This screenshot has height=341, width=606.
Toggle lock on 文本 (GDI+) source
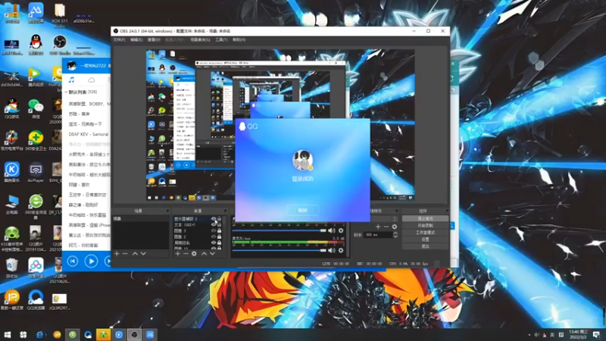(x=219, y=224)
